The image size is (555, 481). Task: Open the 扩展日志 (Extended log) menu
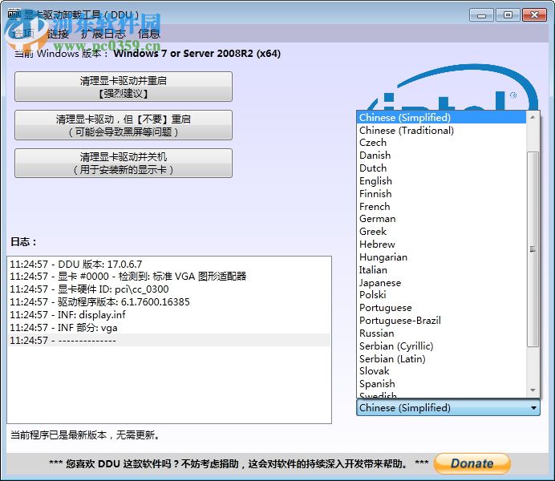(103, 34)
